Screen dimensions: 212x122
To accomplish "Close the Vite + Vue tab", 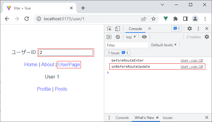I will (x=71, y=8).
